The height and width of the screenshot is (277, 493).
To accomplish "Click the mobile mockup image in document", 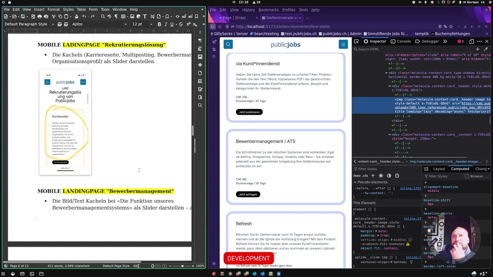I will [x=65, y=122].
